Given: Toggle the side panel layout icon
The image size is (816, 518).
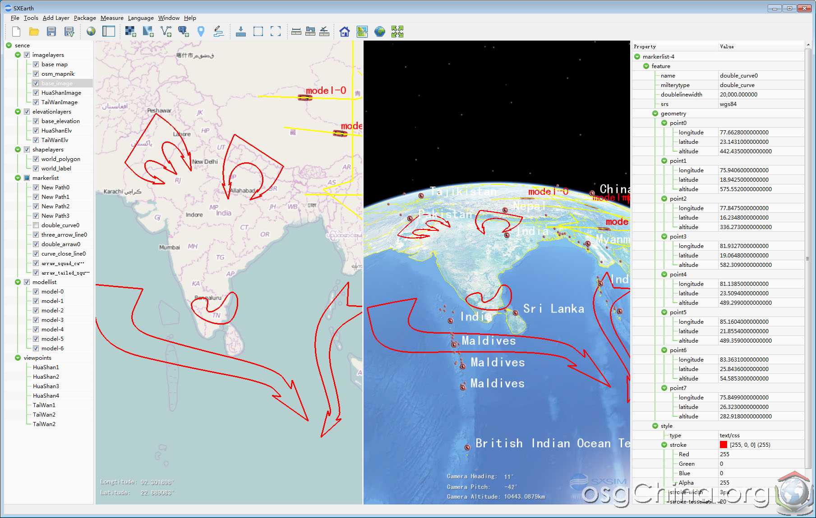Looking at the screenshot, I should [x=109, y=31].
